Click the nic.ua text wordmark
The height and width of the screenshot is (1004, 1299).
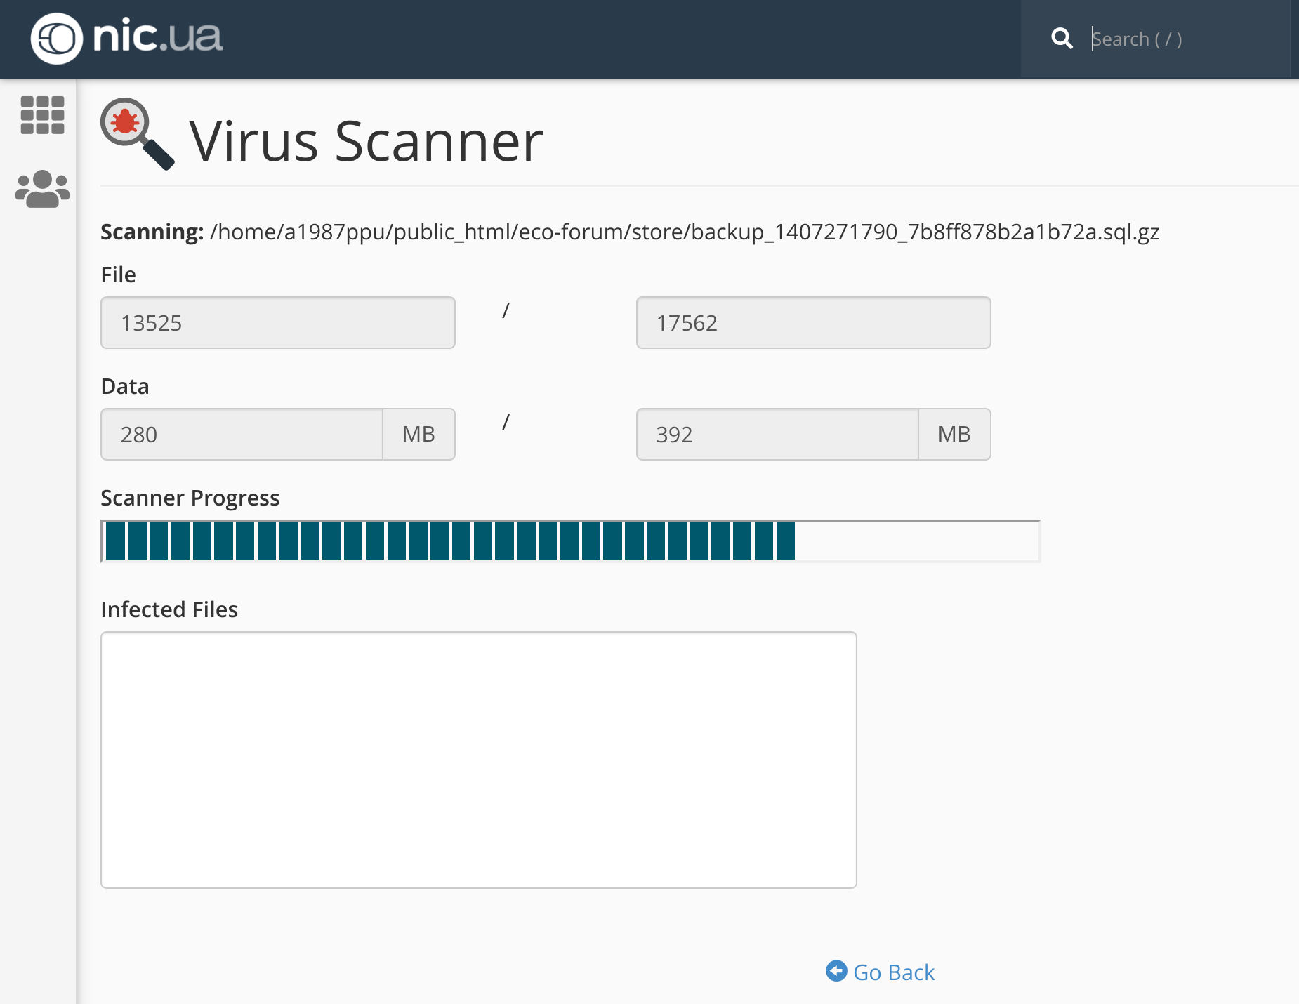[158, 37]
